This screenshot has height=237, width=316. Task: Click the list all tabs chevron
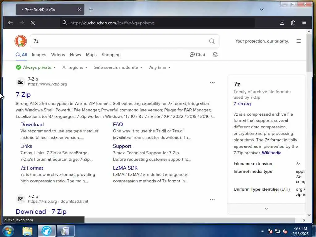pyautogui.click(x=262, y=10)
